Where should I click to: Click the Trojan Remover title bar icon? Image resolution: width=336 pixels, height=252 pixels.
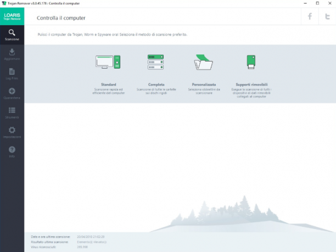coord(4,3)
